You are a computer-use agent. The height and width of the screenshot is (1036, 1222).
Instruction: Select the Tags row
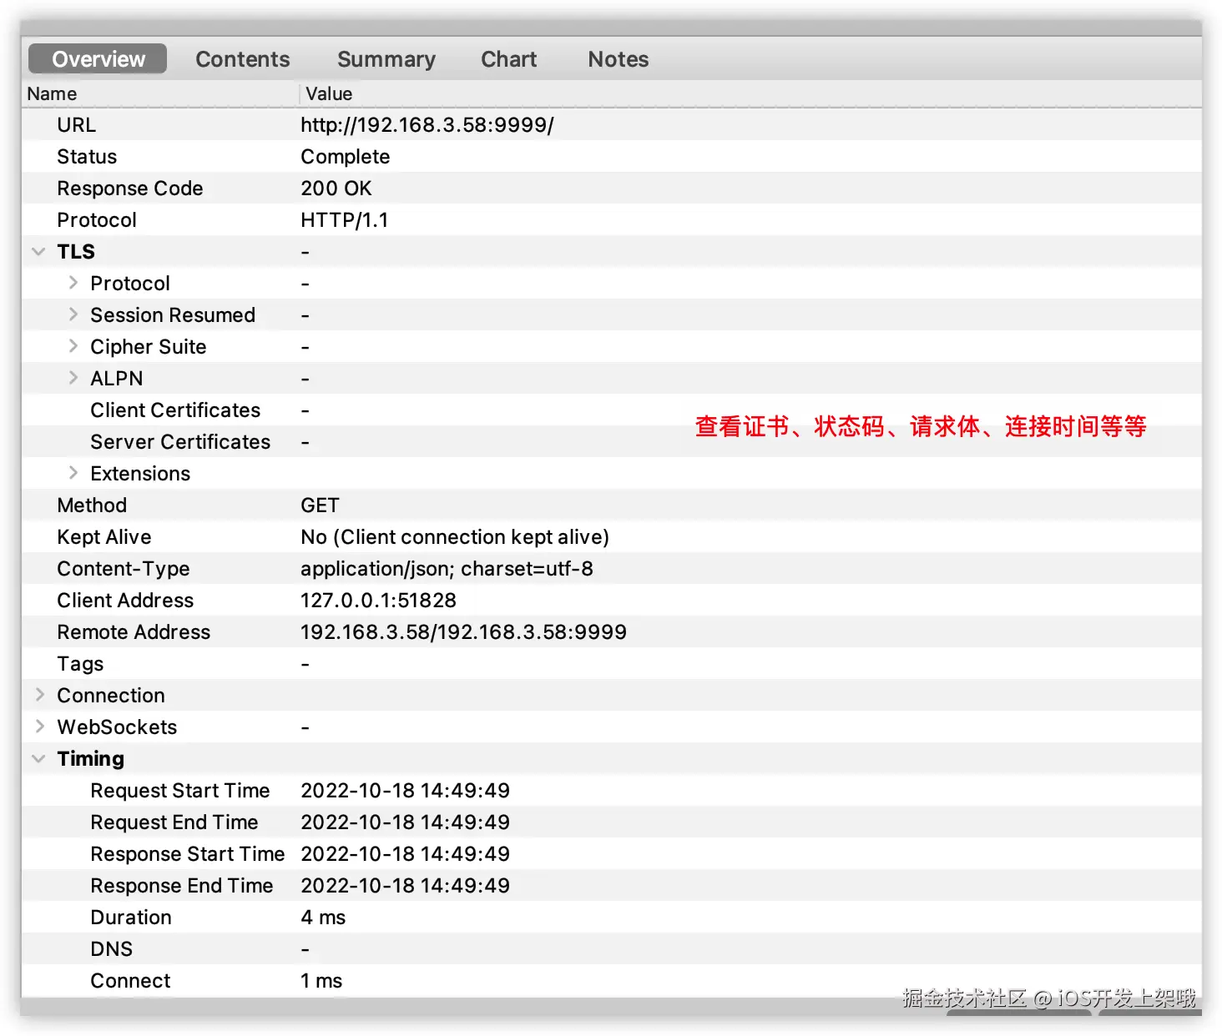click(x=612, y=664)
